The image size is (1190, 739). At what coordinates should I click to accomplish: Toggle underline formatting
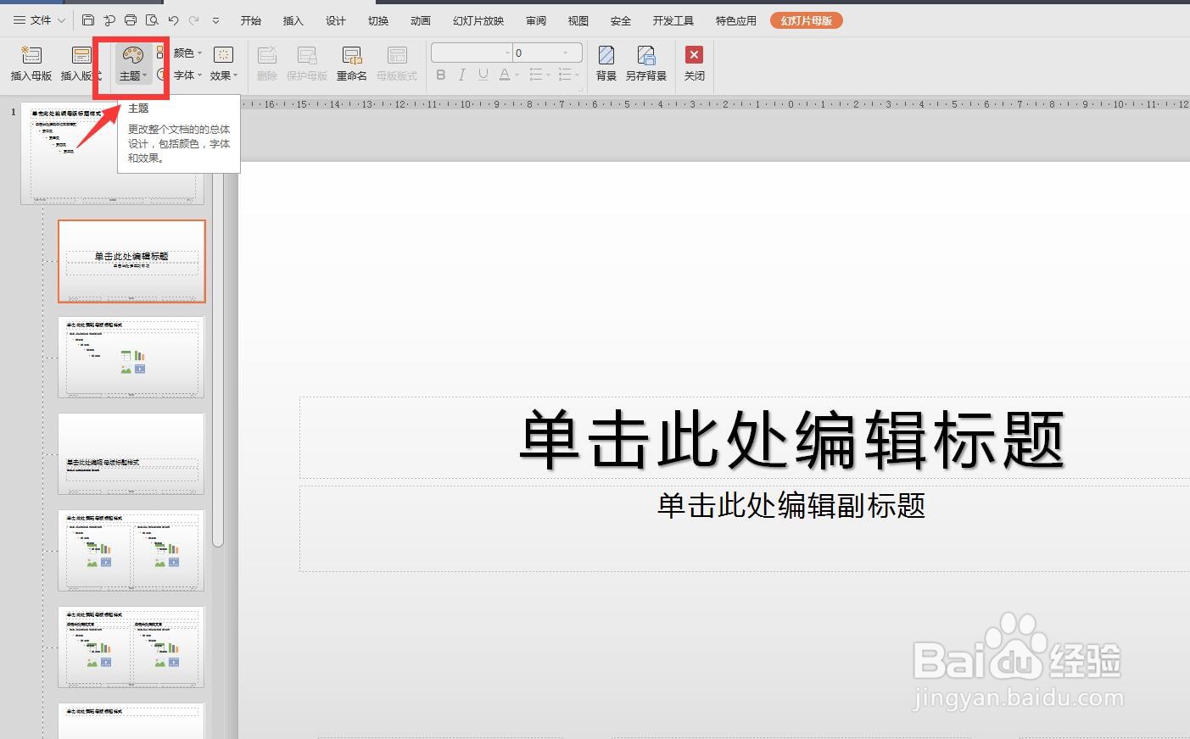click(483, 75)
